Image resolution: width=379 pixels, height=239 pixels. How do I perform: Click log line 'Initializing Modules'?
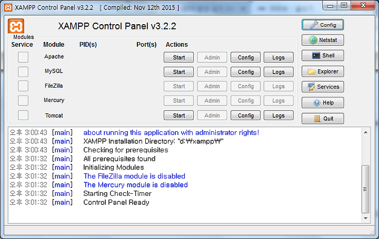114,168
